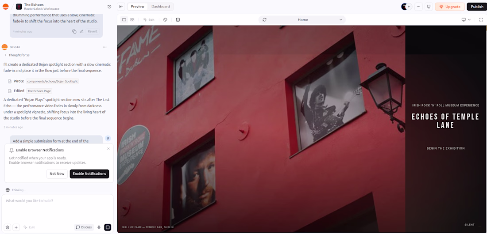Open The Echoes Page file chip

pos(39,91)
